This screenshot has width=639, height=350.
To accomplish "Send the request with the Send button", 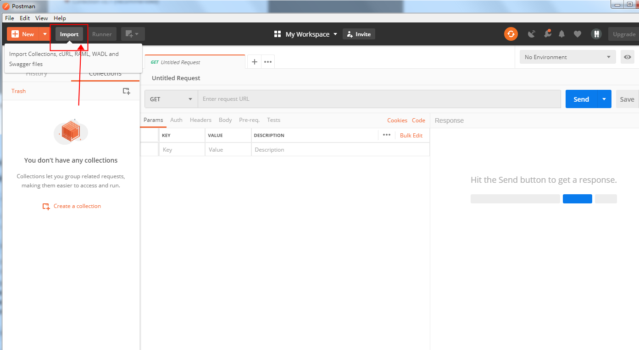I will click(x=581, y=99).
